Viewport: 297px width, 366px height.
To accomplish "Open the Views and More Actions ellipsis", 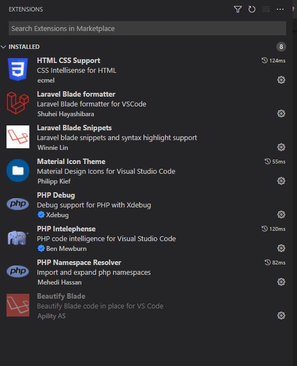I will [x=280, y=9].
